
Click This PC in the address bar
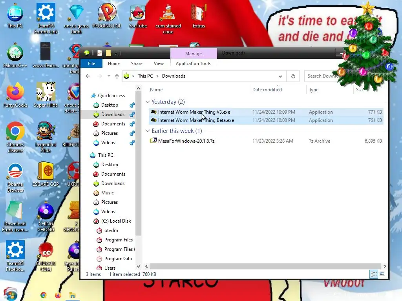(x=145, y=76)
